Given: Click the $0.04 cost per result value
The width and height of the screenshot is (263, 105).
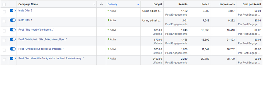Looking at the screenshot, I should (x=258, y=59).
